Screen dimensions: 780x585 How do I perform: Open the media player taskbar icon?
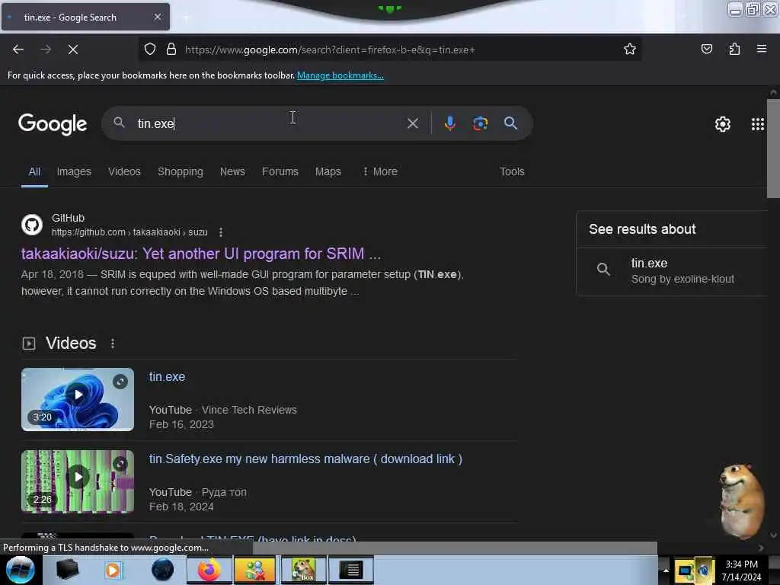113,570
